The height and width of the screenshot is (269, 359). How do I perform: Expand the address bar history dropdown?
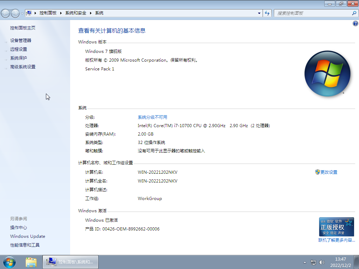258,13
